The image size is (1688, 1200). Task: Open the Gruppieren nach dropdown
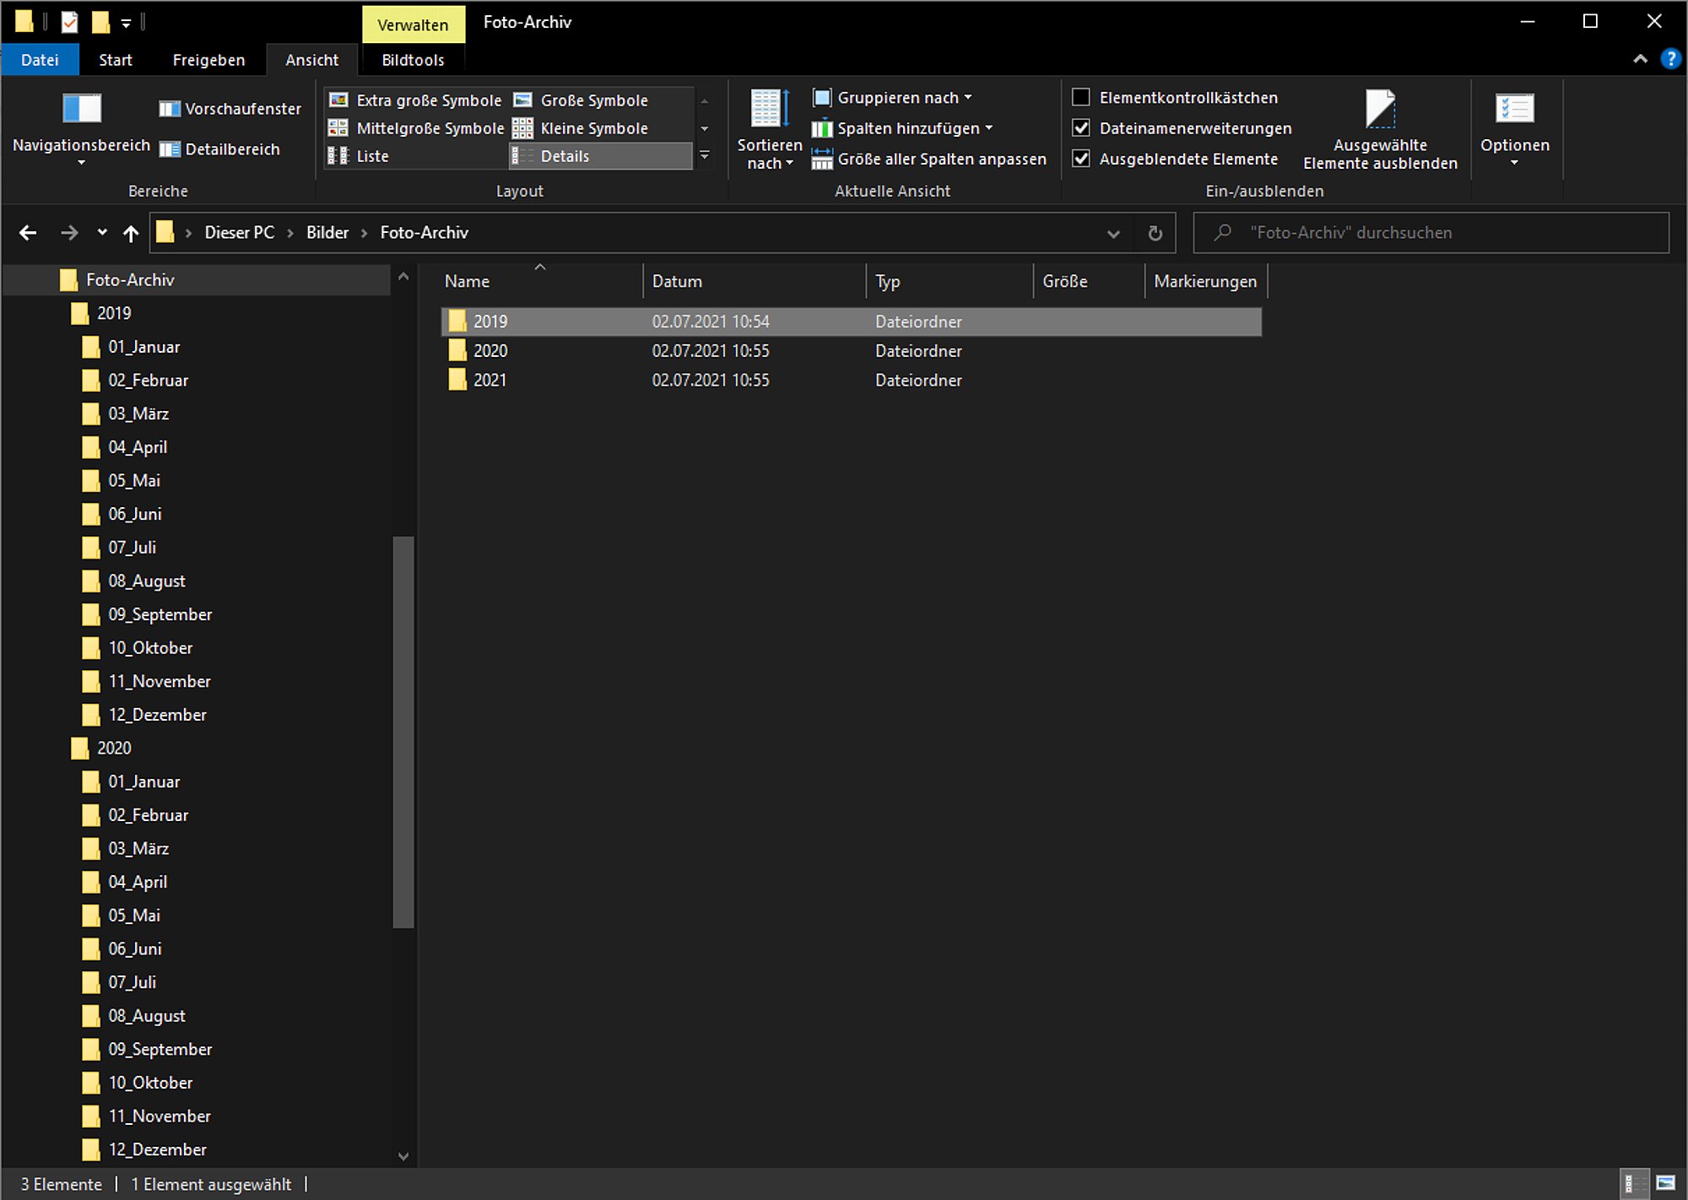pos(892,98)
